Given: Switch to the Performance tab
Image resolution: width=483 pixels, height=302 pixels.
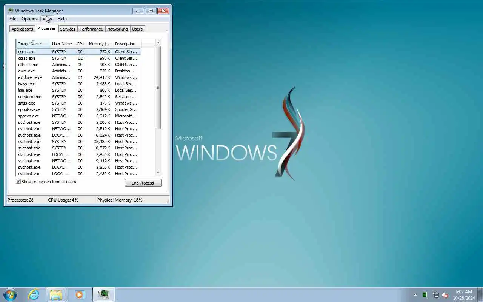Looking at the screenshot, I should click(x=91, y=29).
